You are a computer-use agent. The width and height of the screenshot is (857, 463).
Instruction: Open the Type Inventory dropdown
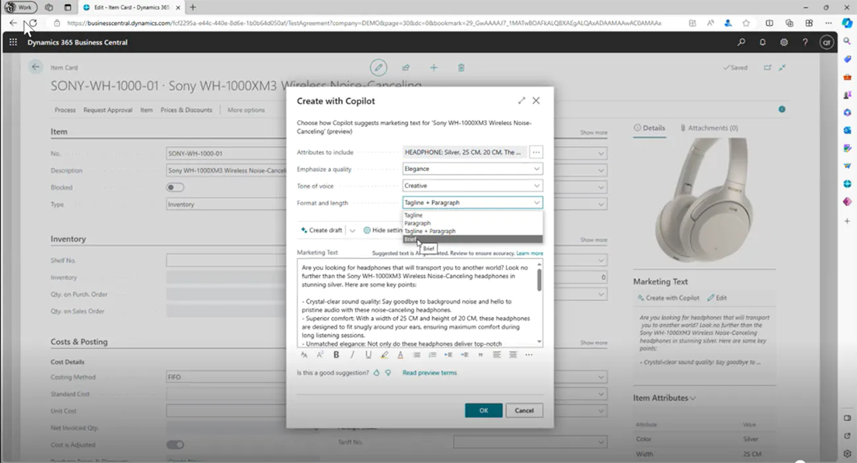(x=601, y=205)
